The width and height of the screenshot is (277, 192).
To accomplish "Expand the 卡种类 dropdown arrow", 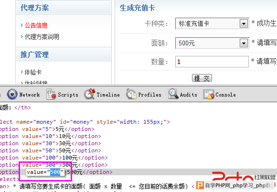I will (x=244, y=23).
